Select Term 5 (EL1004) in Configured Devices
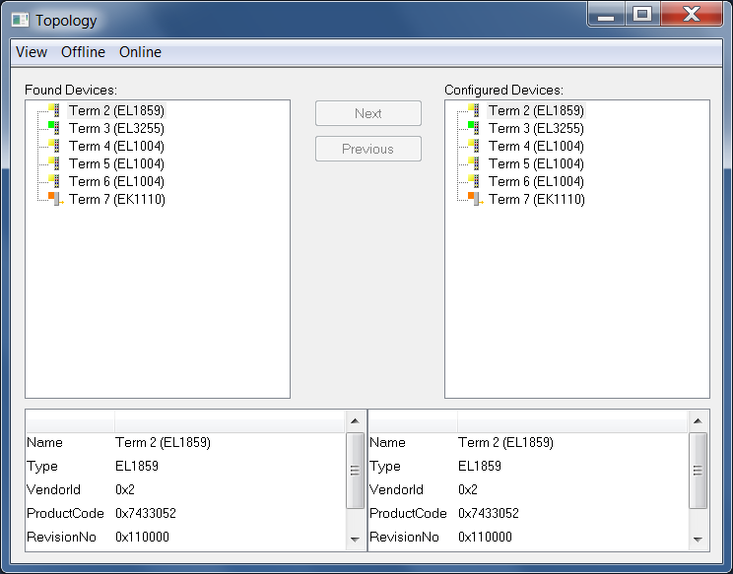The image size is (733, 574). (x=536, y=164)
